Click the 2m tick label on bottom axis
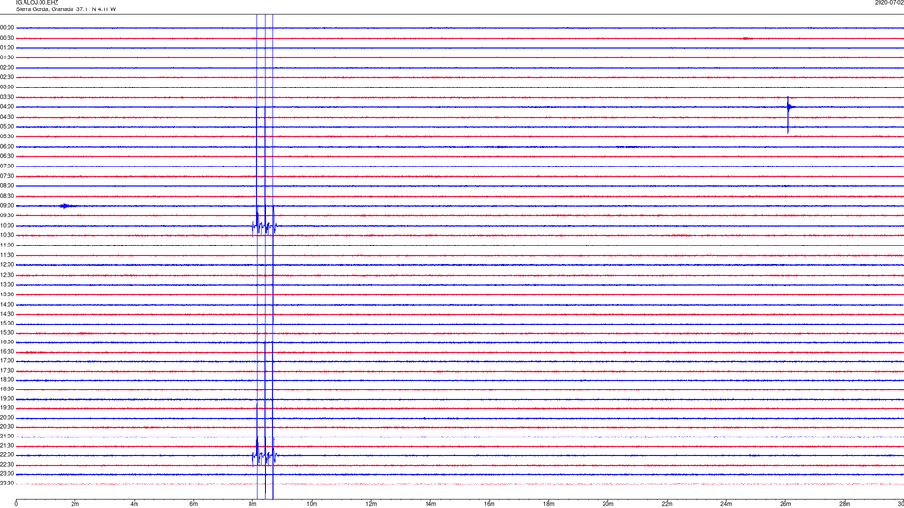Screen dimensions: 904x508 tap(75, 504)
